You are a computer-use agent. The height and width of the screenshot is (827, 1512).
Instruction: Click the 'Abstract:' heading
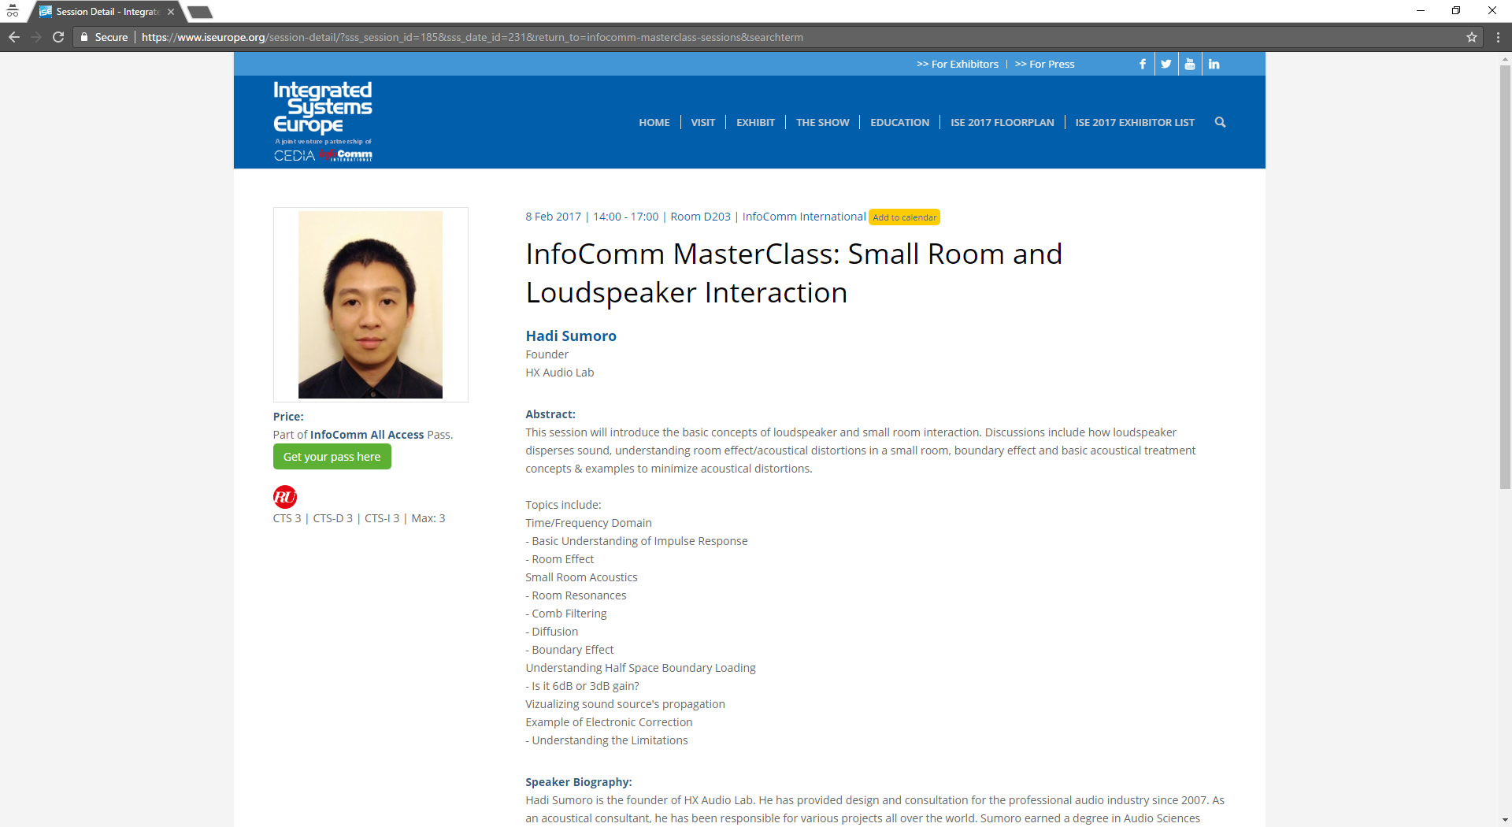pos(550,414)
